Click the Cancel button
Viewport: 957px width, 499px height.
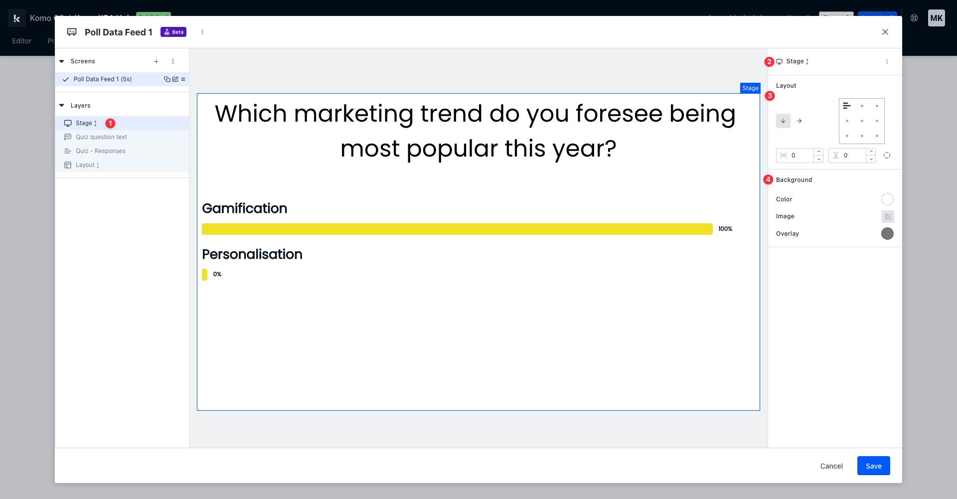click(x=831, y=466)
